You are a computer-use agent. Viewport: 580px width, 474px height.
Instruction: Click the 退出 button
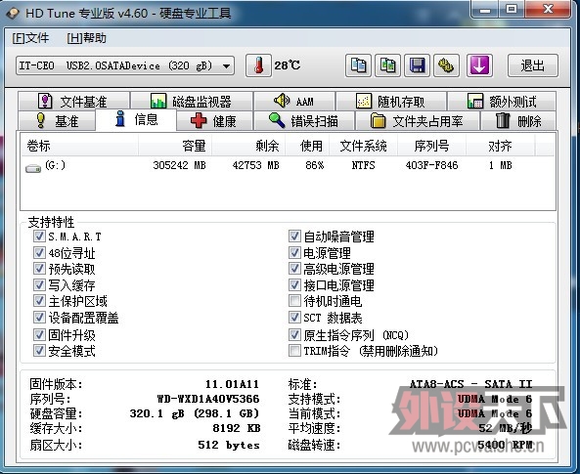[x=533, y=65]
